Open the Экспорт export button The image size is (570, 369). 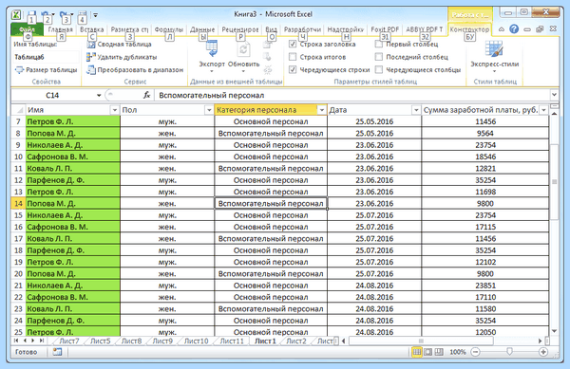click(x=212, y=56)
